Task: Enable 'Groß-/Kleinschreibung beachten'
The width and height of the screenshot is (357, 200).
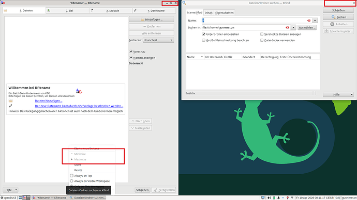Action: click(x=203, y=40)
